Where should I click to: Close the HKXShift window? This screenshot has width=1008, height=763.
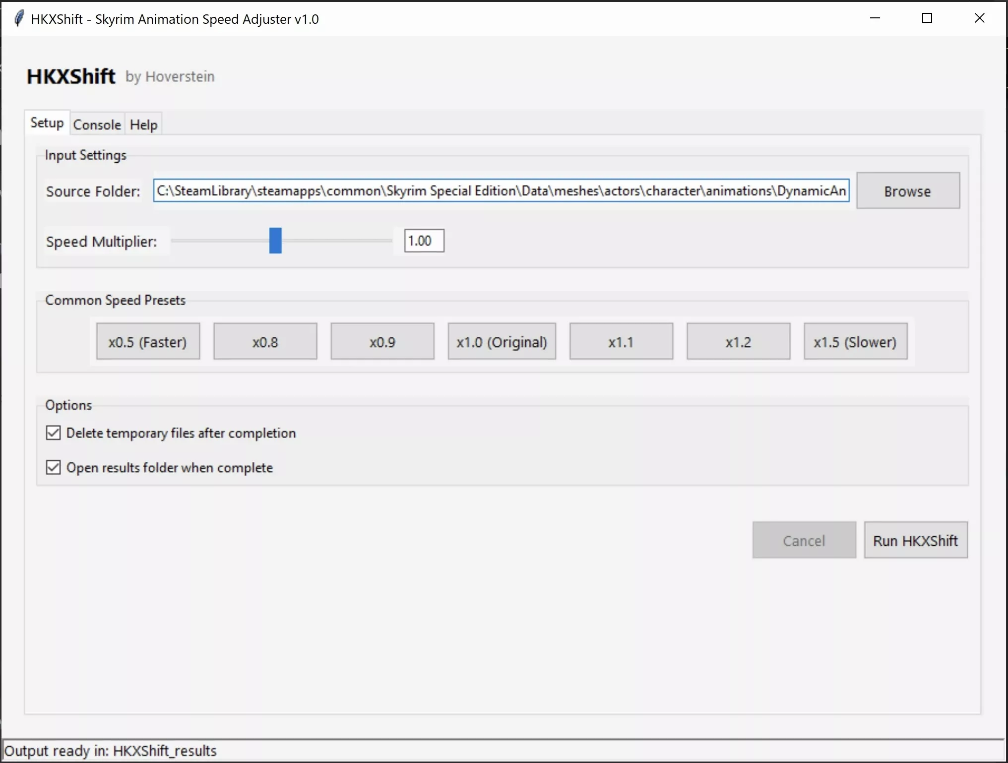point(980,18)
